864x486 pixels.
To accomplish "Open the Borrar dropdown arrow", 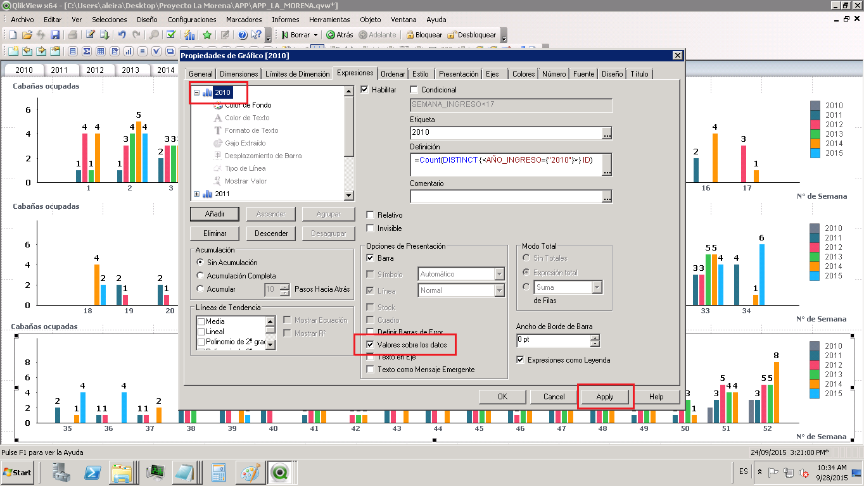I will click(315, 35).
